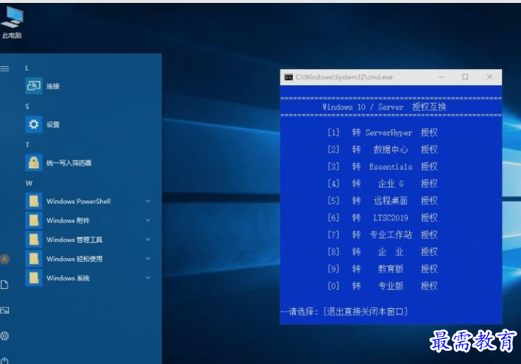Image resolution: width=521 pixels, height=364 pixels.
Task: Maximize the cmd.exe window
Action: (x=465, y=77)
